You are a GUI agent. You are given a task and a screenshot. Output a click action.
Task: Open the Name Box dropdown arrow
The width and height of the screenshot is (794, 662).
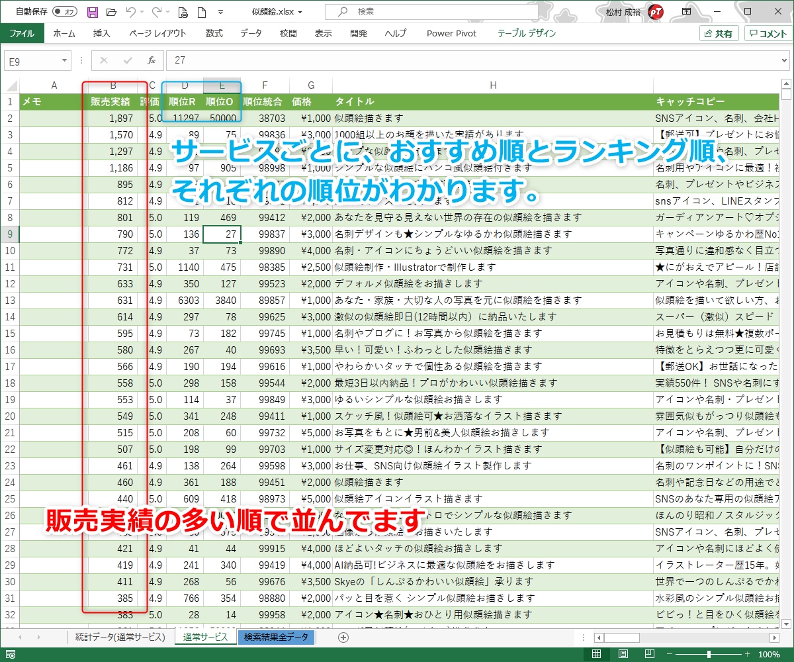pos(65,60)
